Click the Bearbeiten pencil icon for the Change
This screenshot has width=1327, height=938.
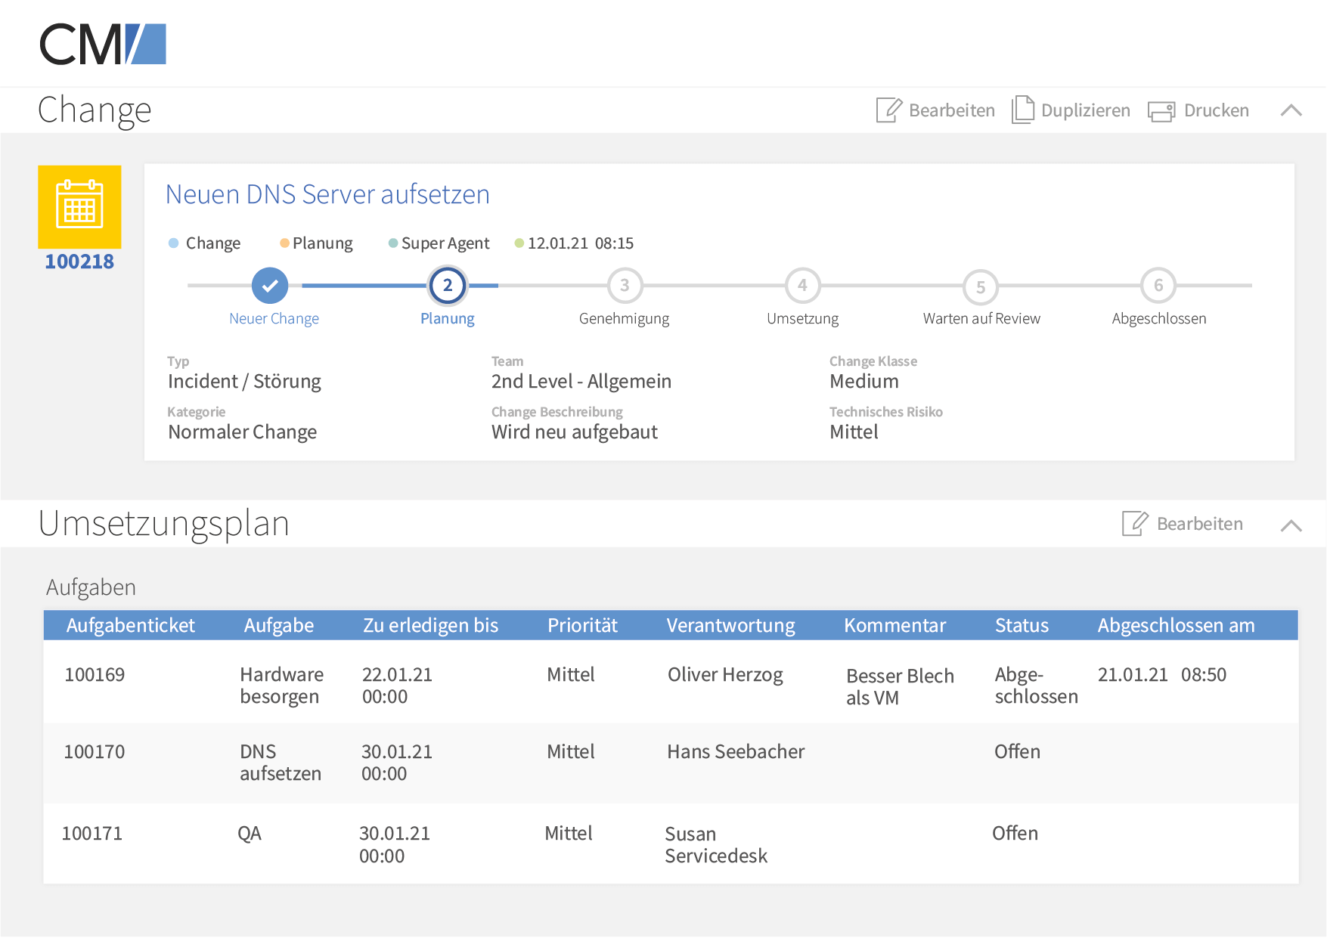889,110
